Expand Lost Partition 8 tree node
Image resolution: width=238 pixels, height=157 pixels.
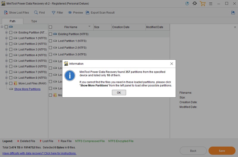[x=6, y=78]
